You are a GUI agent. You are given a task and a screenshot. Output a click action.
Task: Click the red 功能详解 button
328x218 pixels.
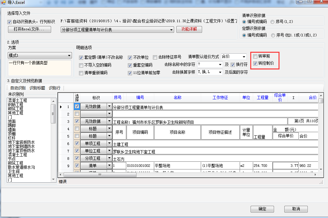[x=189, y=29]
